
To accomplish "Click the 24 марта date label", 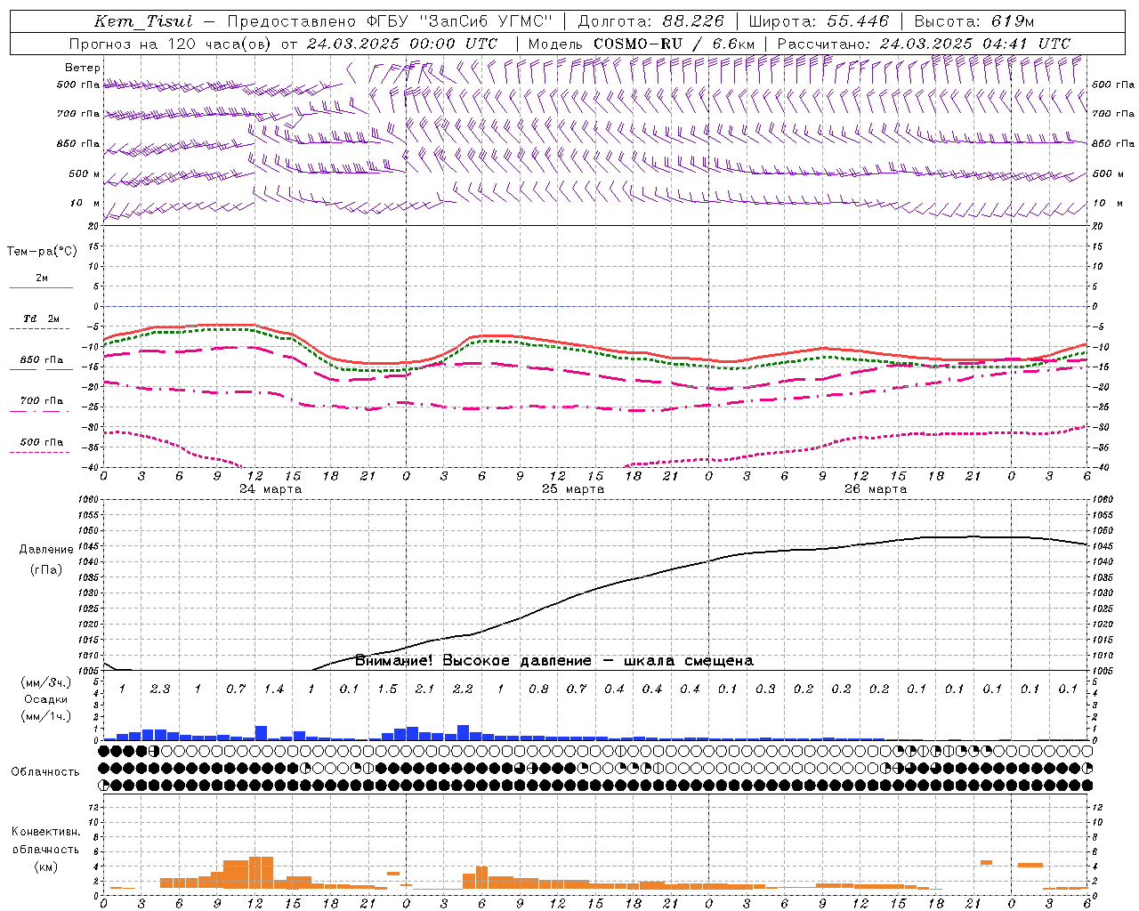I will pos(271,489).
